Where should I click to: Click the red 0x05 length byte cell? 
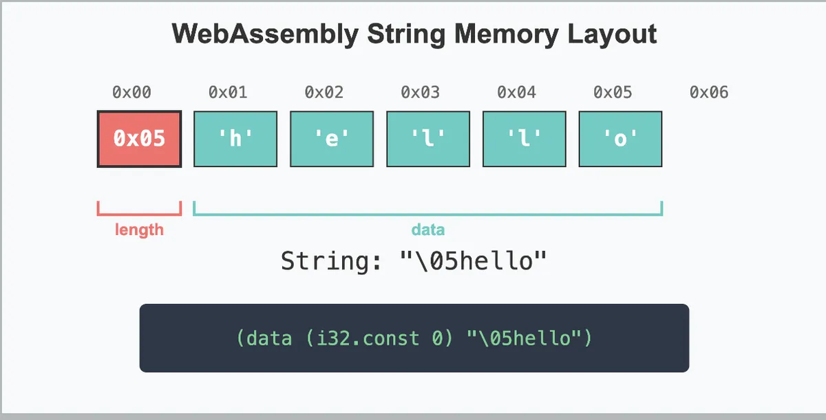pyautogui.click(x=139, y=139)
